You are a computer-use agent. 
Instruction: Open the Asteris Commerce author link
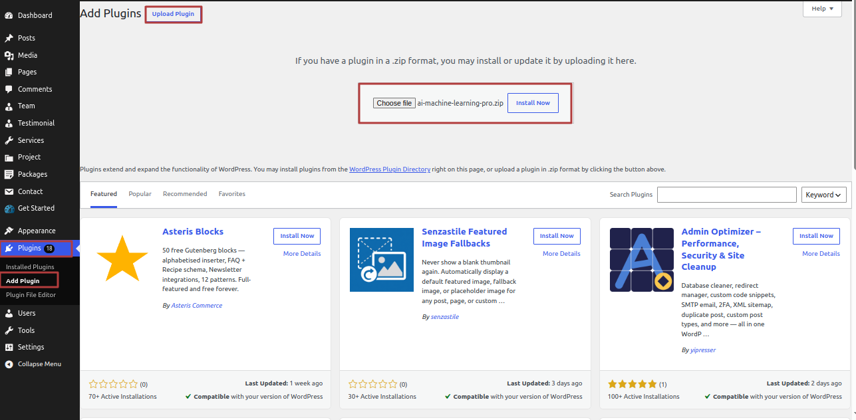[x=197, y=306]
